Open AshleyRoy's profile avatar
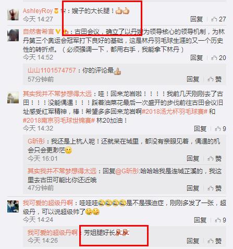The height and width of the screenshot is (249, 233). tap(13, 15)
